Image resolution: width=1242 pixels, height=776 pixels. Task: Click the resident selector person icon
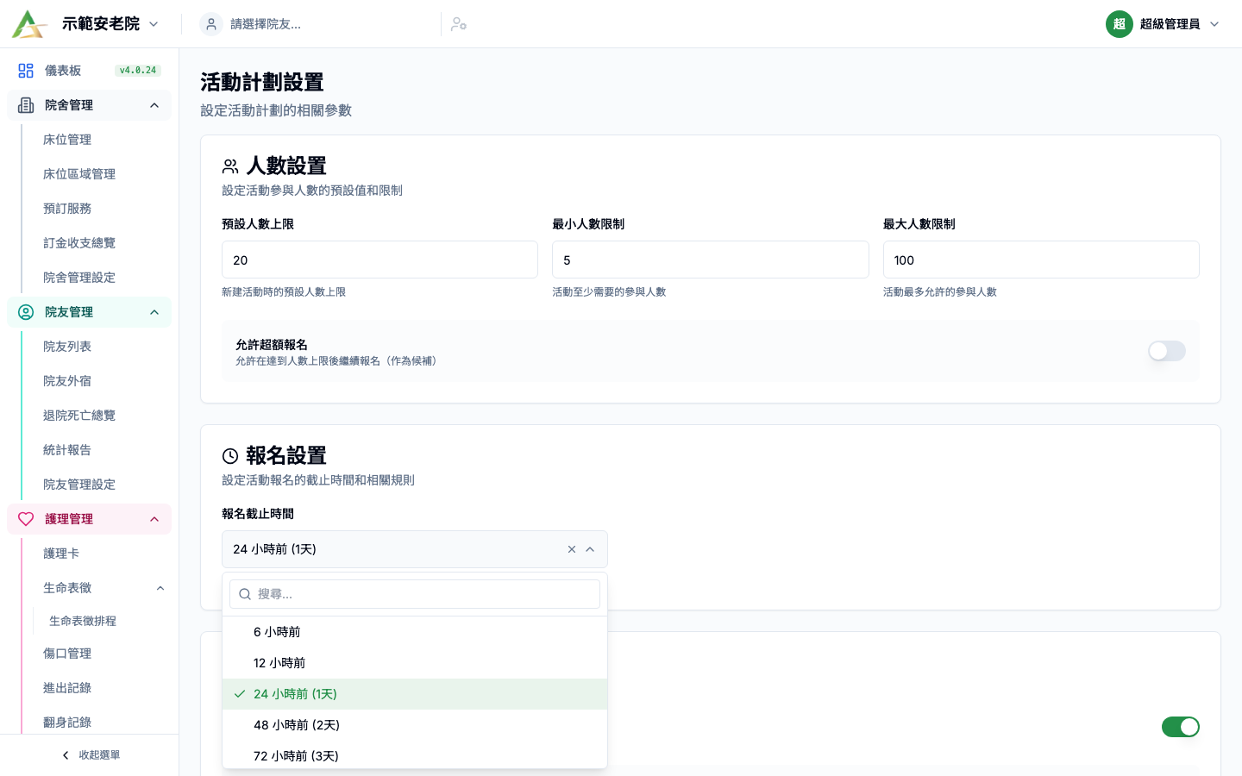coord(211,24)
